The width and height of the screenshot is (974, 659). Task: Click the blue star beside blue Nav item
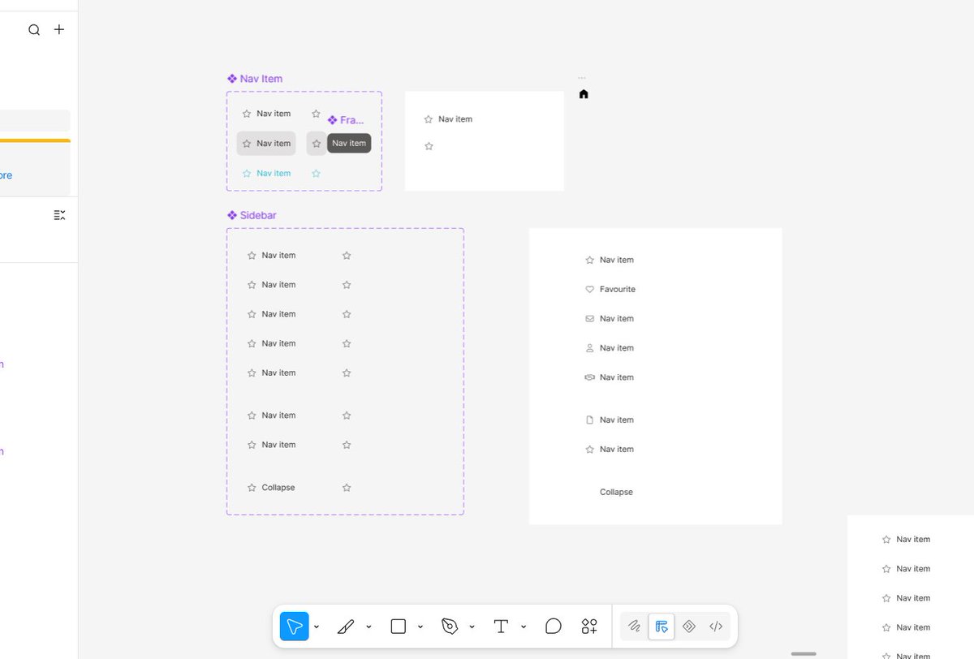247,173
